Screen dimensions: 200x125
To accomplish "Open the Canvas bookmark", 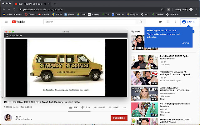I will coord(30,14).
